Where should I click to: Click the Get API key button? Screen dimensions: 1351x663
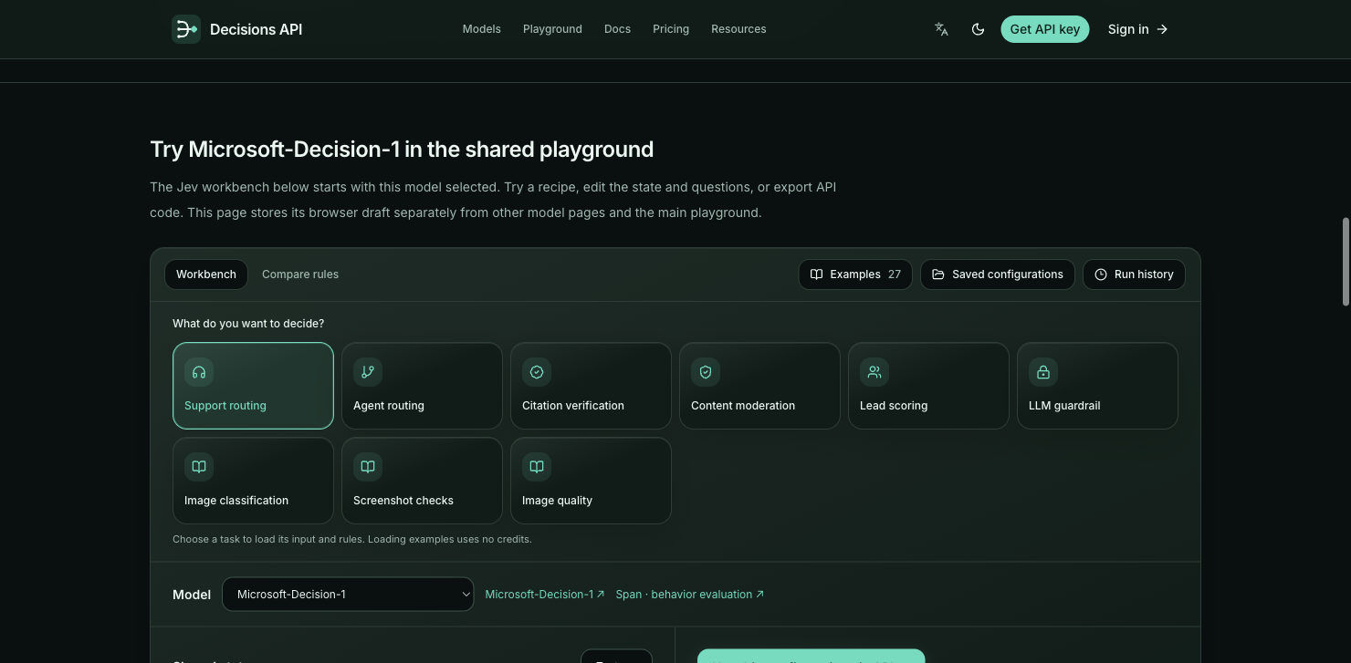pyautogui.click(x=1044, y=29)
